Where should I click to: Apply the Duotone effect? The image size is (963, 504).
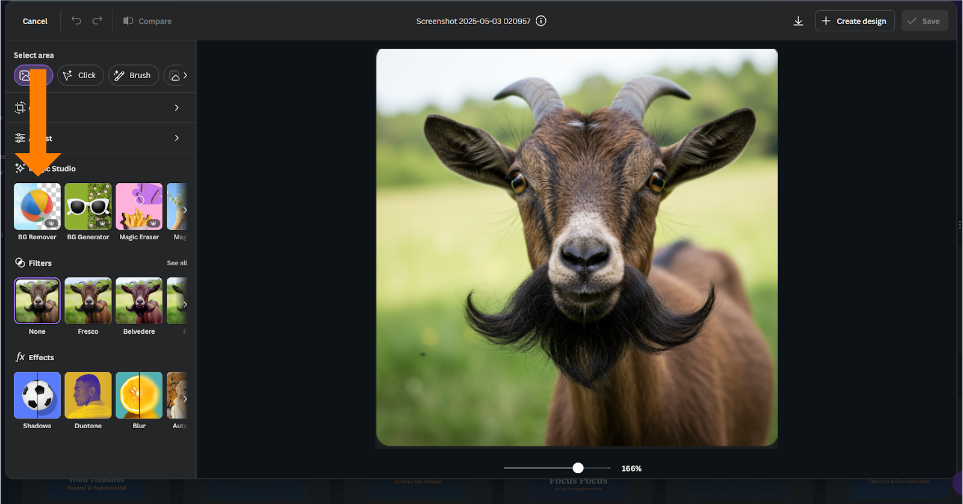click(88, 395)
